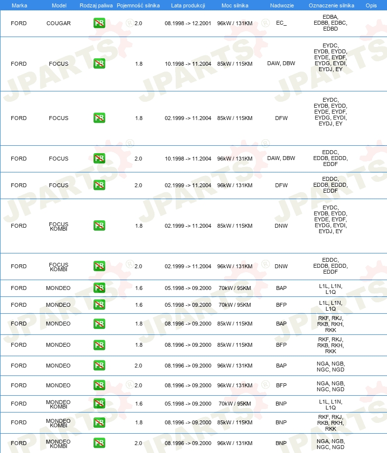
Task: Click FOCUS KOMBI model in the 1.8 row
Action: [59, 226]
